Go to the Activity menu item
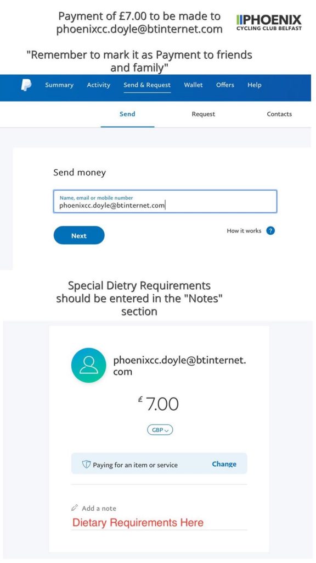The width and height of the screenshot is (316, 563). point(99,85)
